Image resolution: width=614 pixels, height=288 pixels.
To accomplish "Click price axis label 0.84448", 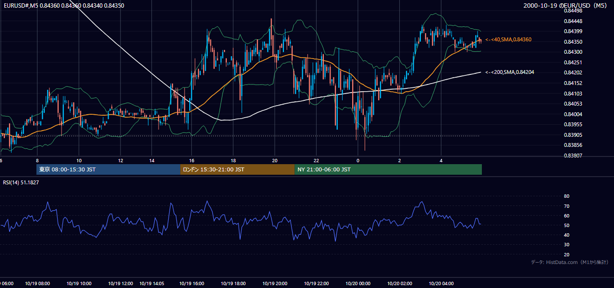I will pos(572,21).
